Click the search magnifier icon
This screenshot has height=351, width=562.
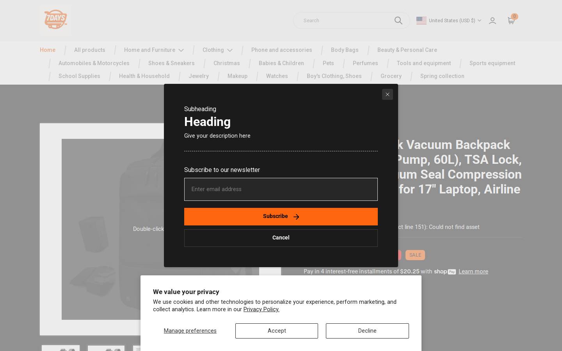point(398,20)
